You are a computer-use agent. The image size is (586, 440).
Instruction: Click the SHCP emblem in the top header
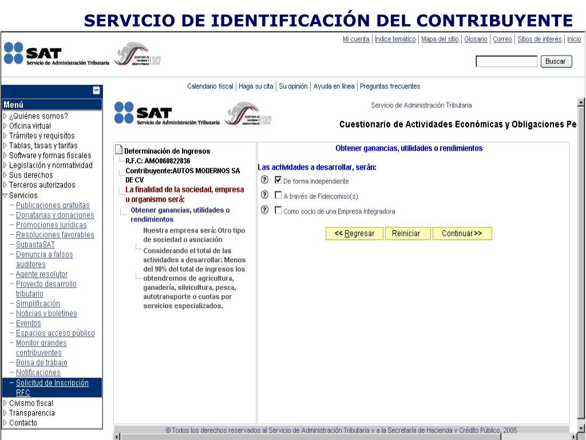137,54
